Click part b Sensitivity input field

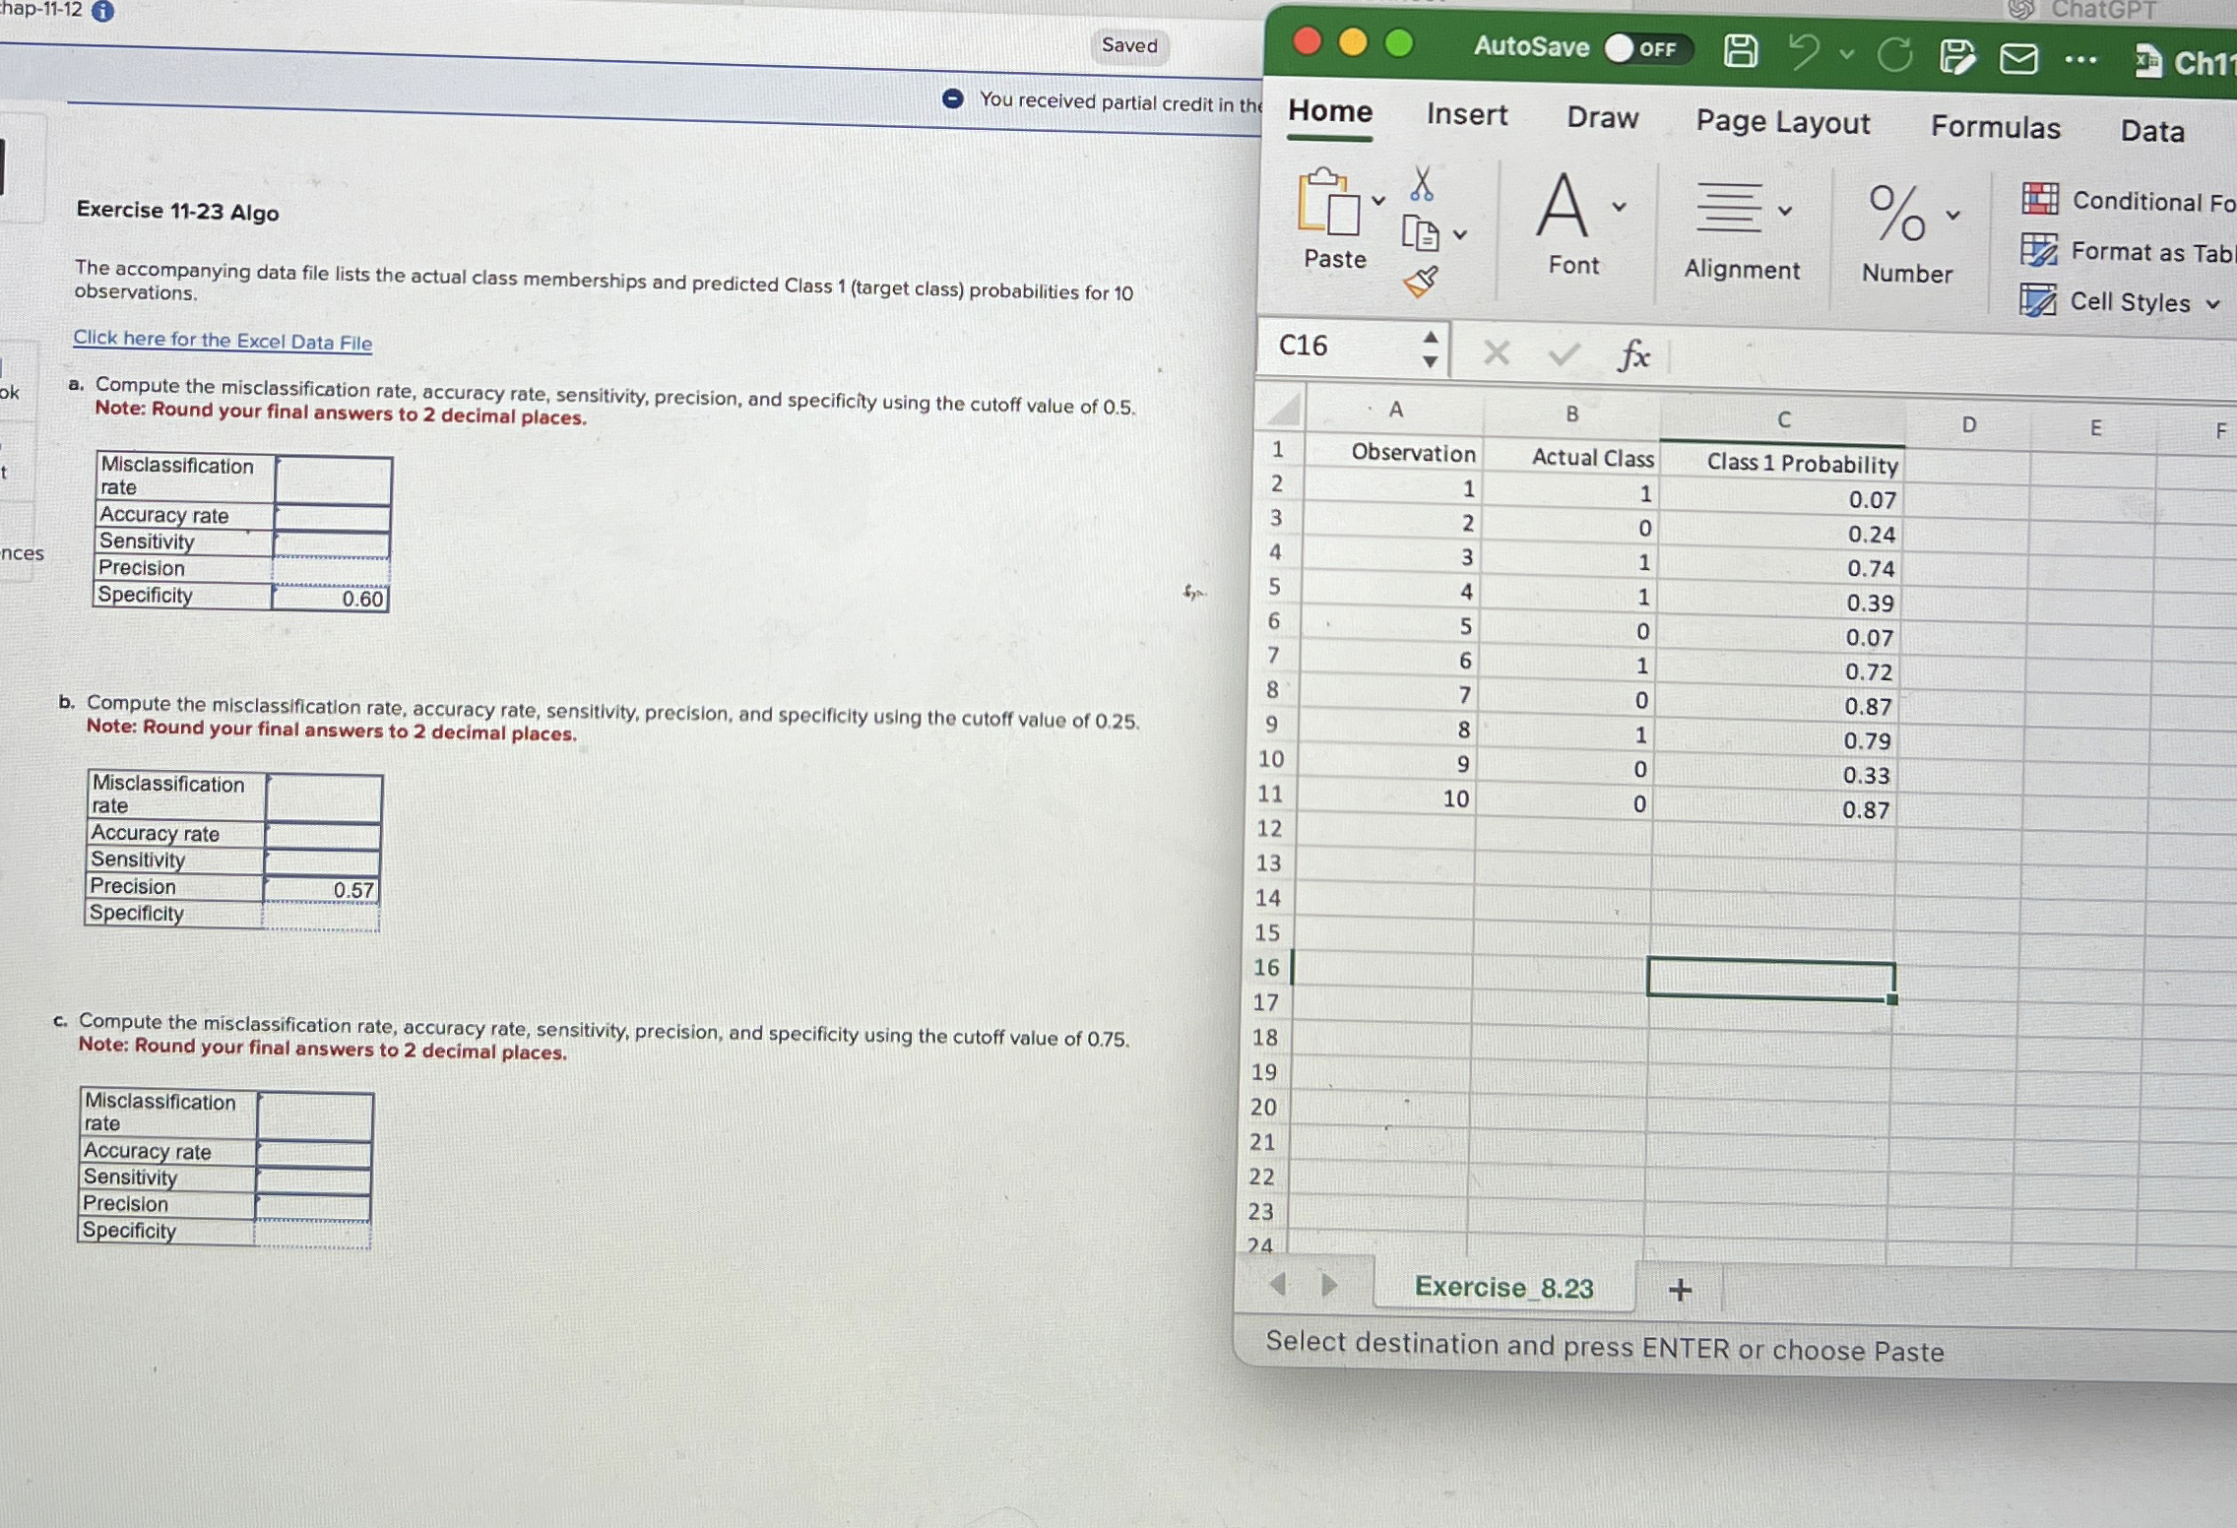click(323, 862)
